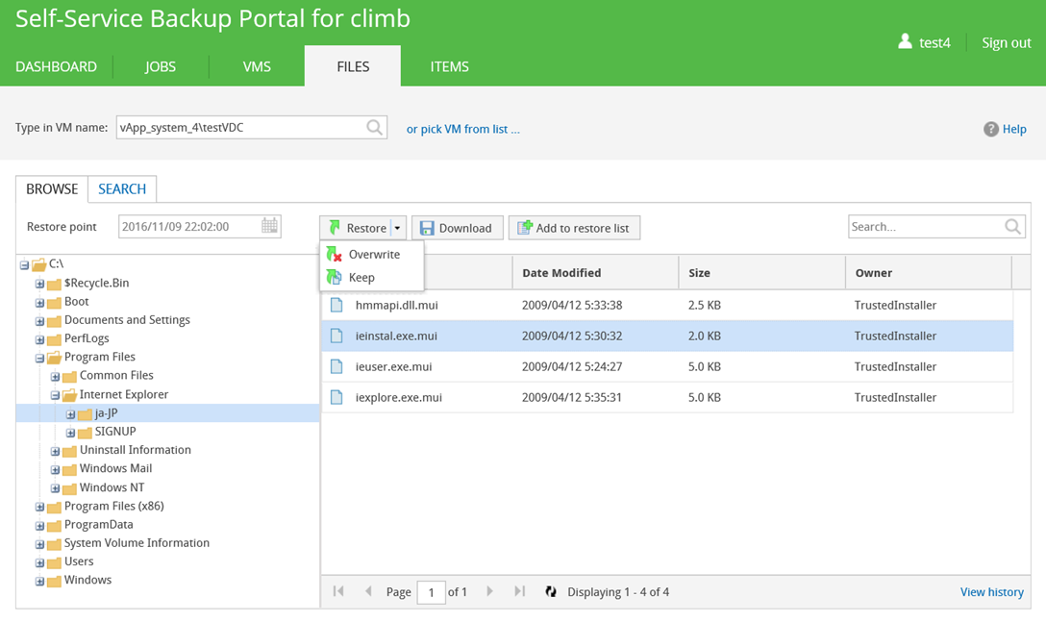Open the JOBS tab
Viewport: 1046px width, 623px height.
[161, 66]
